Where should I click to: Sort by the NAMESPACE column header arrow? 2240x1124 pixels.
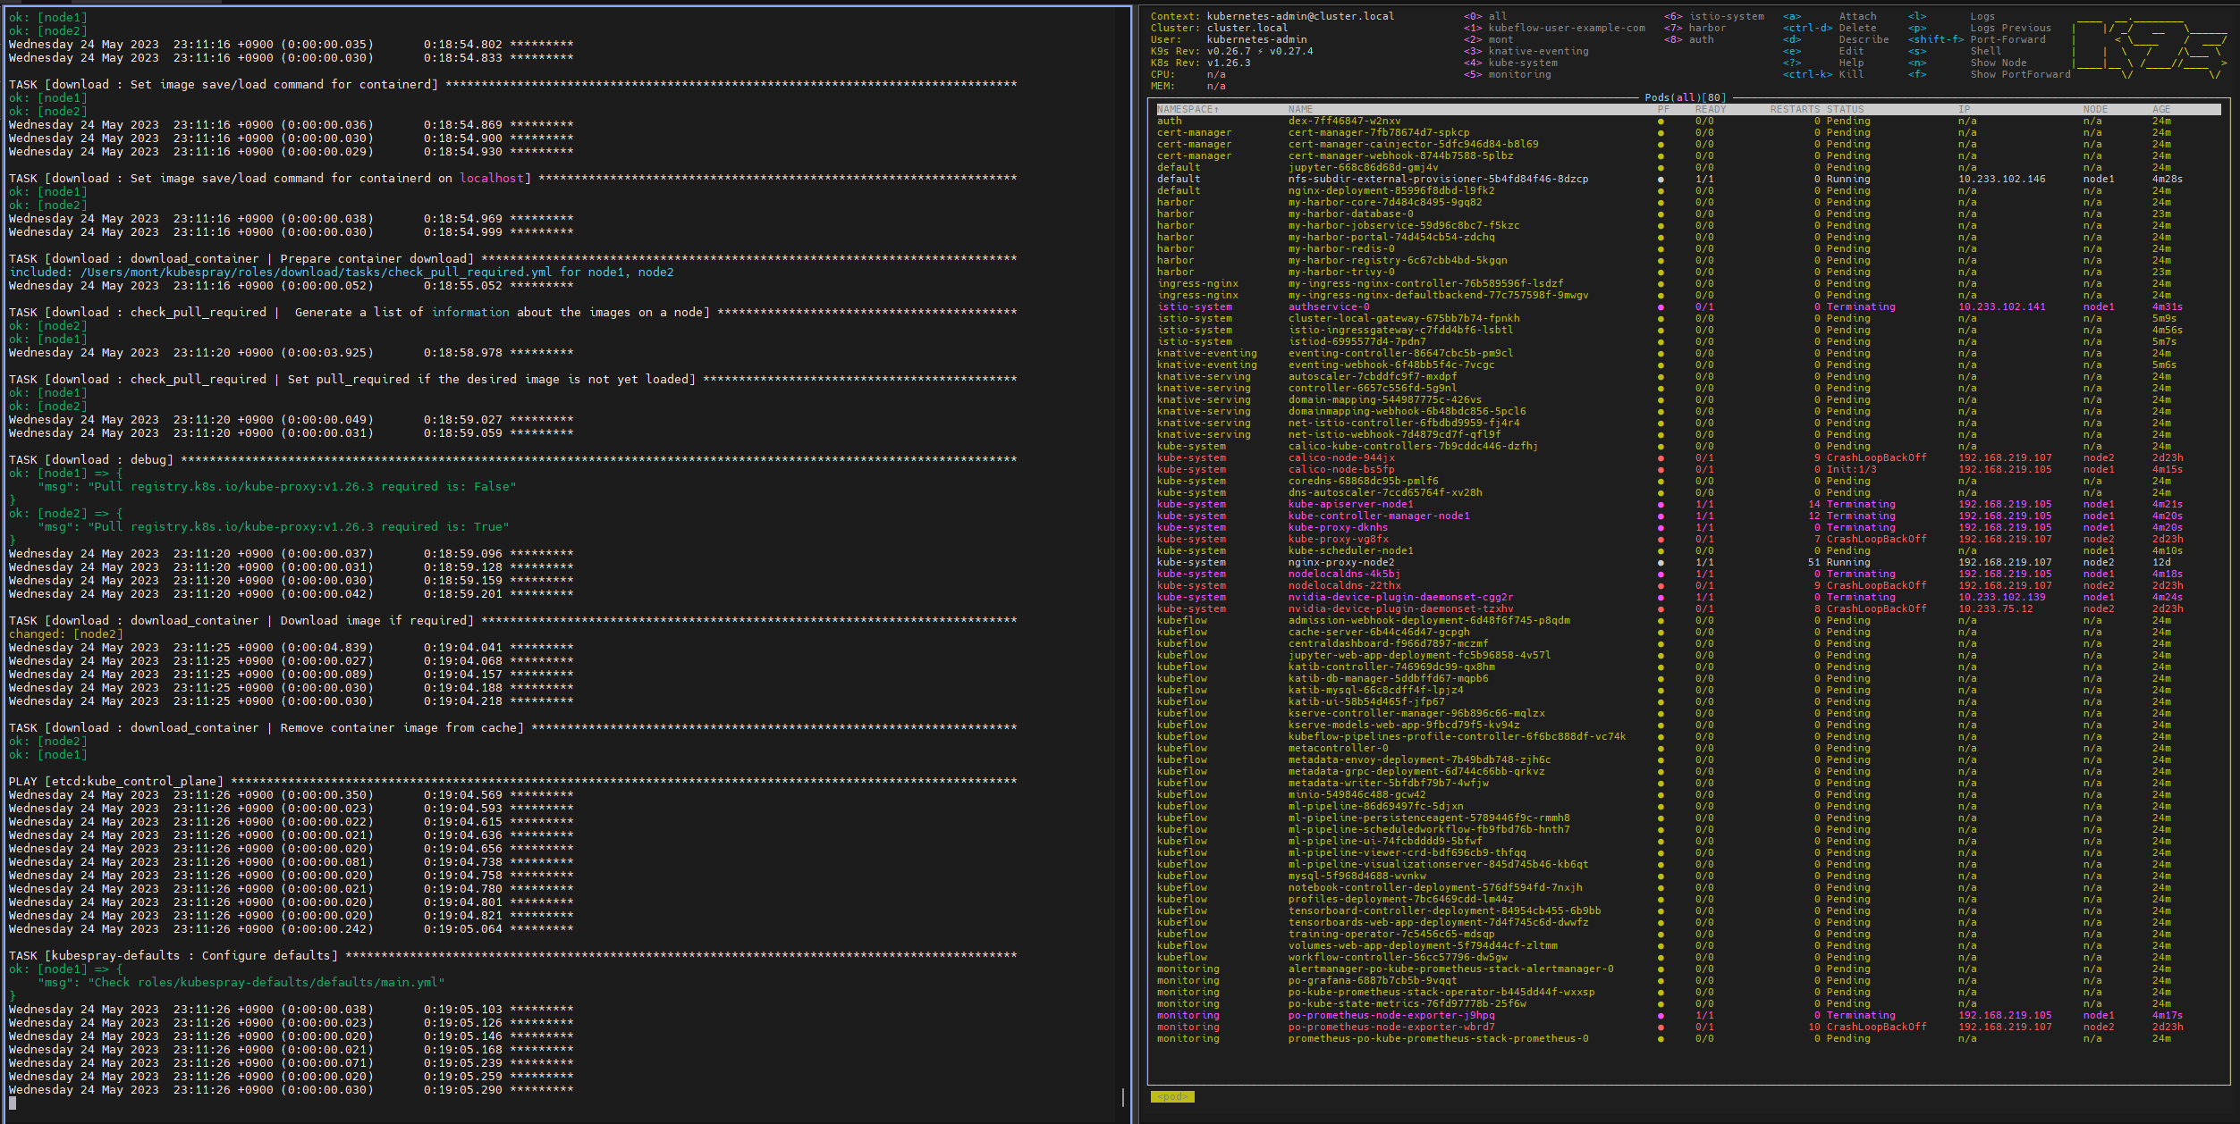click(1216, 110)
